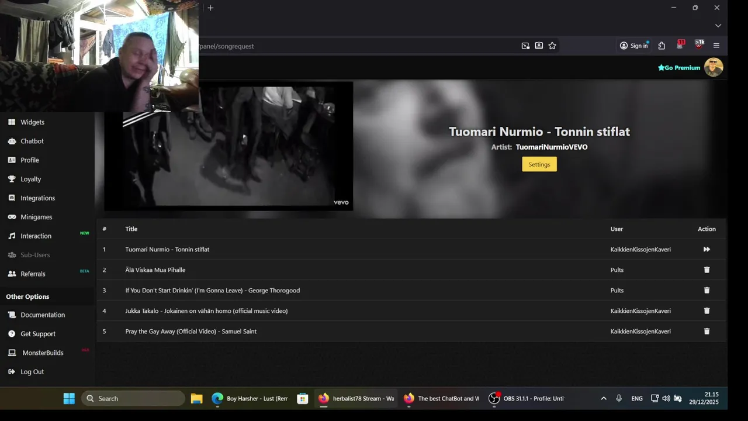
Task: Skip the current song Tonnin stiflat
Action: pos(707,249)
